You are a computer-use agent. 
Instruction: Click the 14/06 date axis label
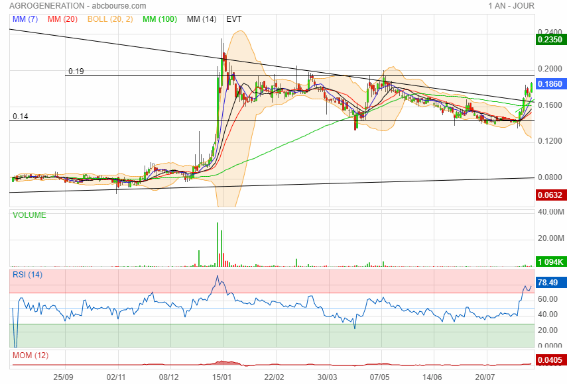pyautogui.click(x=432, y=377)
